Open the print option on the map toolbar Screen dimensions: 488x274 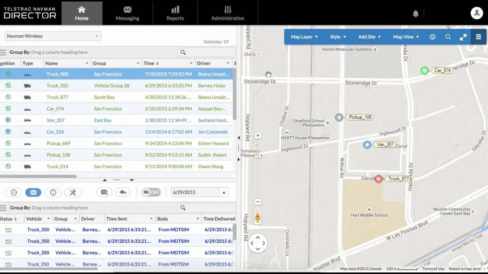tap(432, 37)
